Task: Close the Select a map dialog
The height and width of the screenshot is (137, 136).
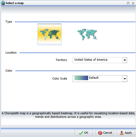Action: tap(133, 4)
